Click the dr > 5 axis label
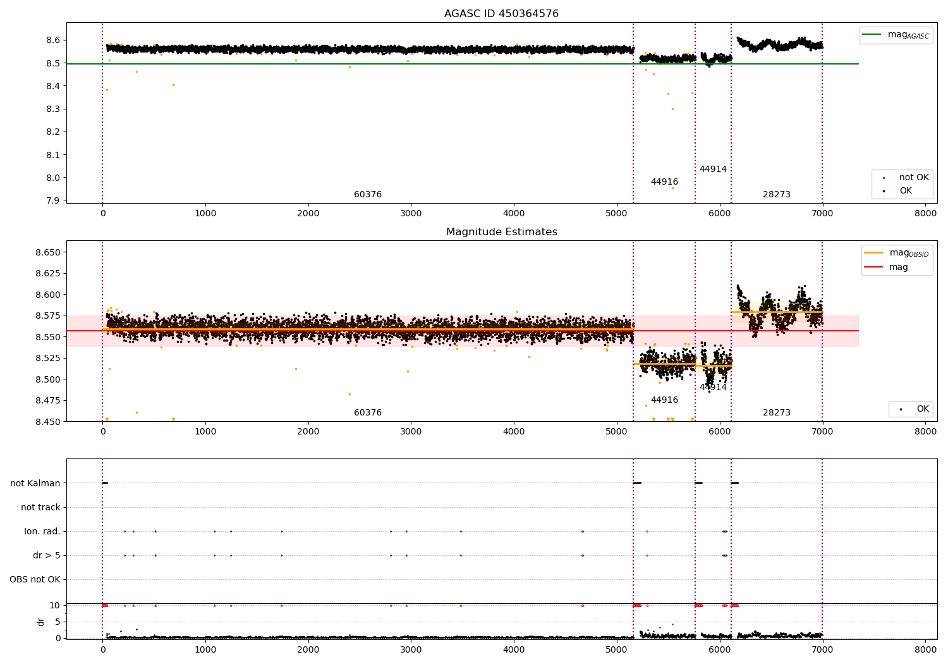The height and width of the screenshot is (664, 948). [47, 555]
